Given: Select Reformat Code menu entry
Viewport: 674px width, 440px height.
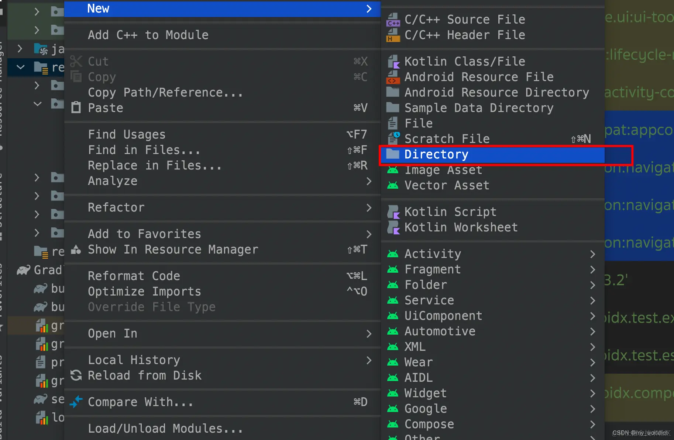Looking at the screenshot, I should 222,276.
